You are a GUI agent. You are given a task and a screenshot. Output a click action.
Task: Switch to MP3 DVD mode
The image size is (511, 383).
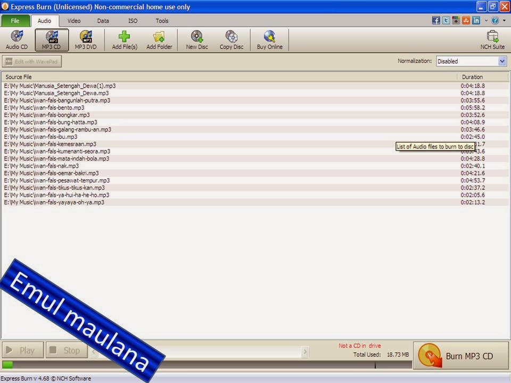click(87, 39)
